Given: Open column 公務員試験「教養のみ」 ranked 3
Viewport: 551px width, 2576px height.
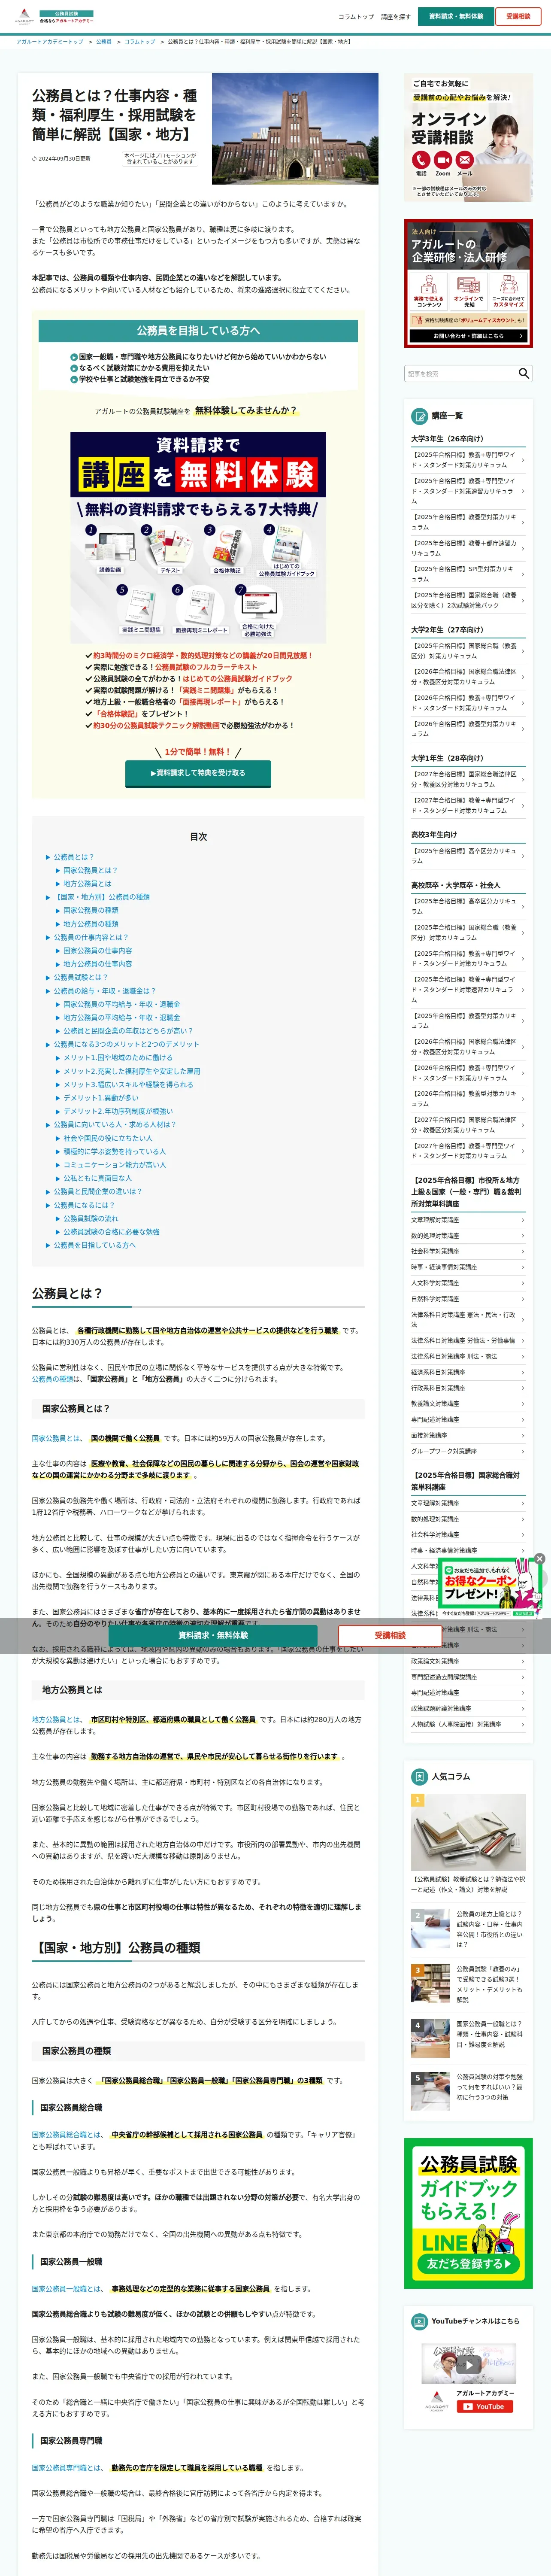Looking at the screenshot, I should 468,1984.
